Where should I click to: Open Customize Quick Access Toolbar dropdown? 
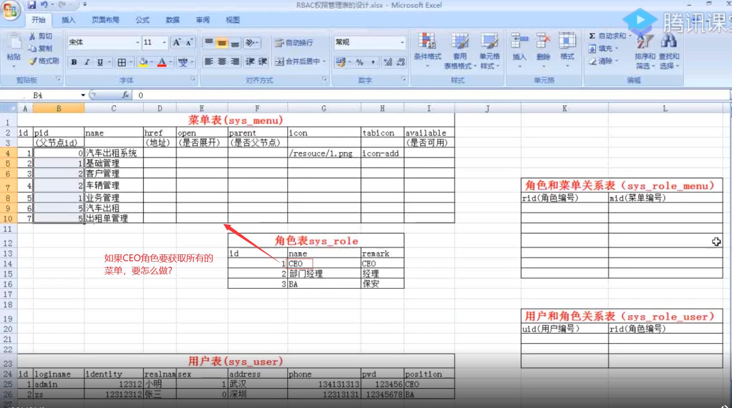coord(85,5)
